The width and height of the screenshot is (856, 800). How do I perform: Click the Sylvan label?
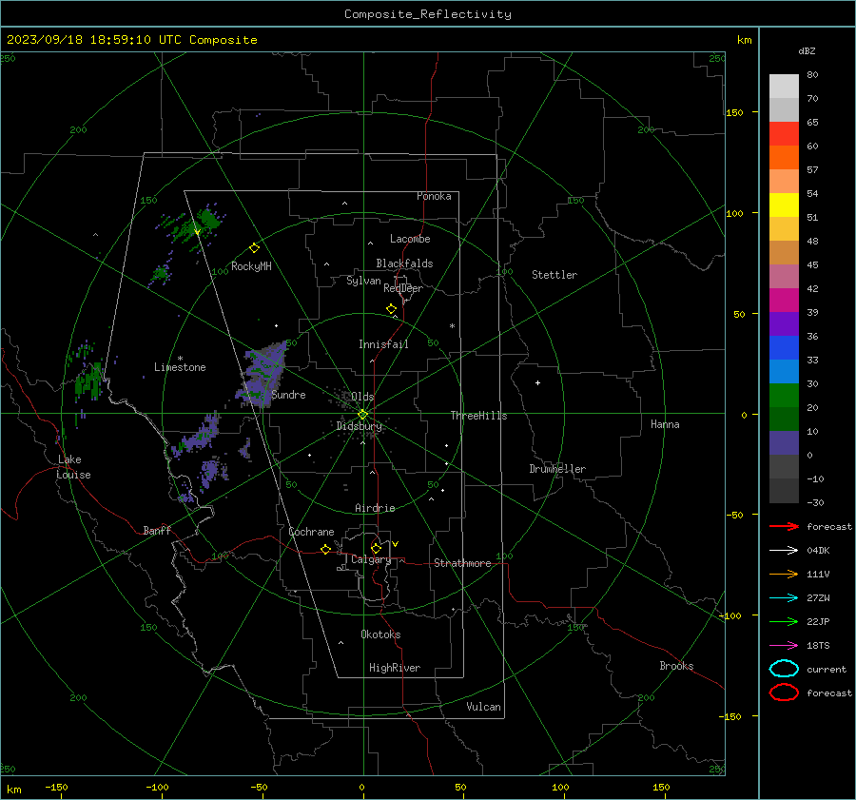click(363, 281)
